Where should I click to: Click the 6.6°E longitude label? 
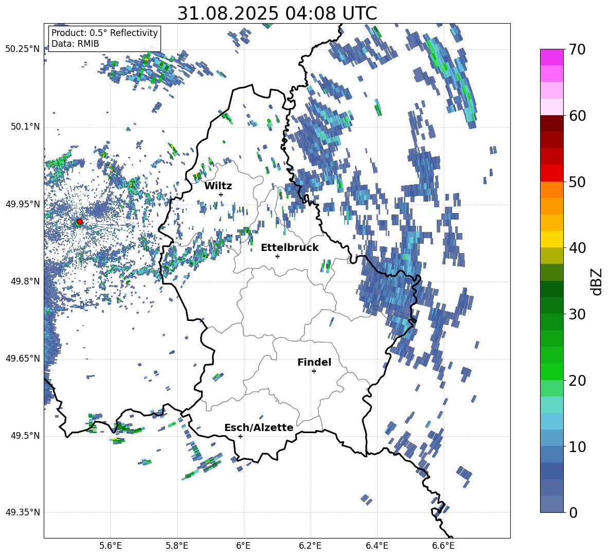[x=443, y=546]
